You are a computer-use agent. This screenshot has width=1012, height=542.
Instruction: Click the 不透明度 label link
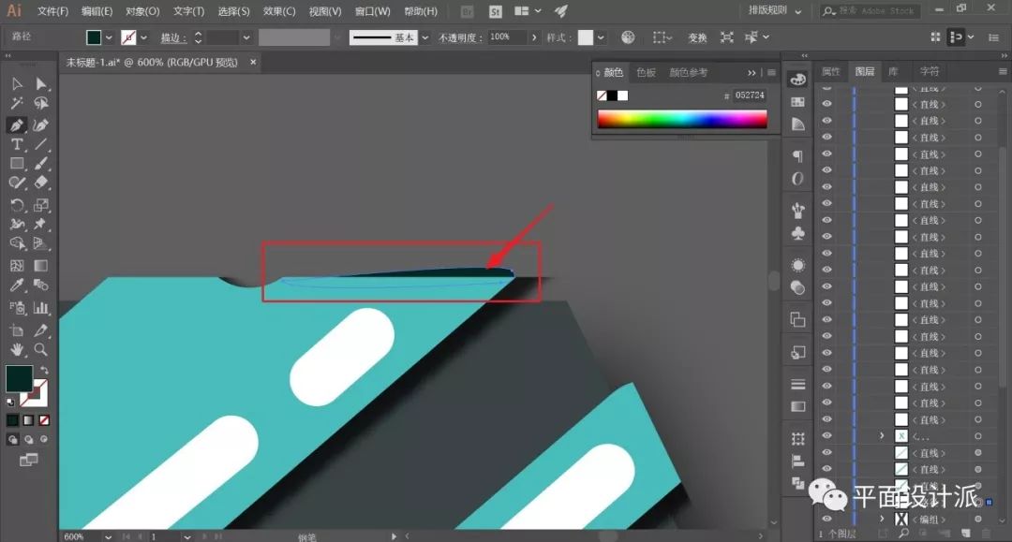pos(459,37)
